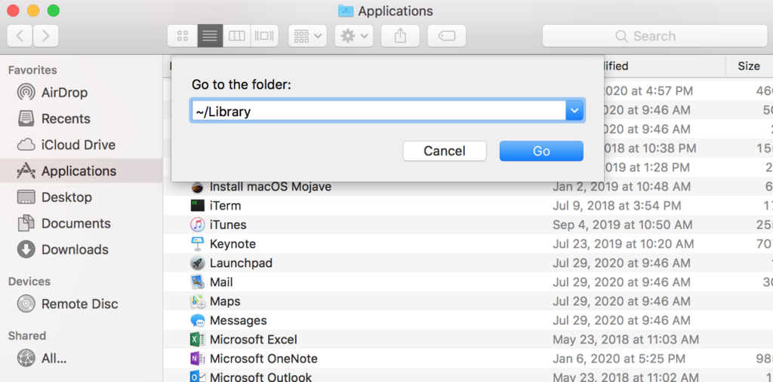This screenshot has width=773, height=382.
Task: Click the Share toolbar button
Action: 400,35
